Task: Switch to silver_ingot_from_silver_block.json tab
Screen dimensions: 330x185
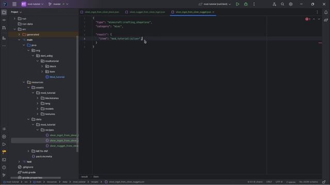Action: point(100,12)
